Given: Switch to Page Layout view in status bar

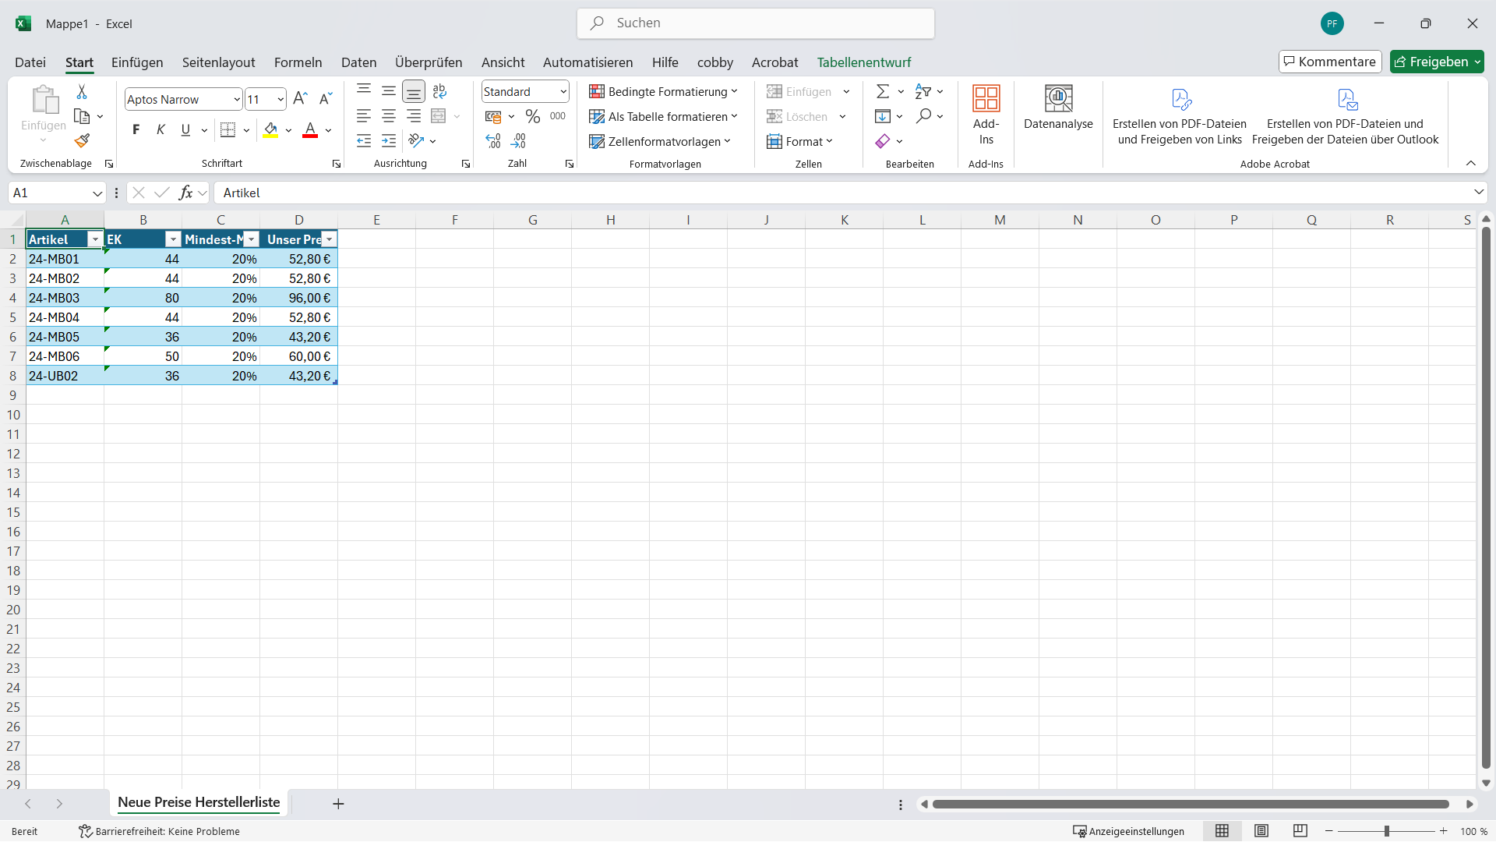Looking at the screenshot, I should [x=1261, y=831].
